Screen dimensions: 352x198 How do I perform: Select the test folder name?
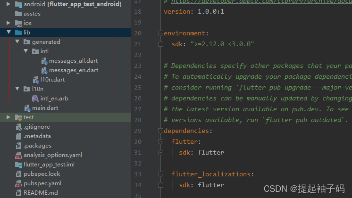(x=28, y=117)
